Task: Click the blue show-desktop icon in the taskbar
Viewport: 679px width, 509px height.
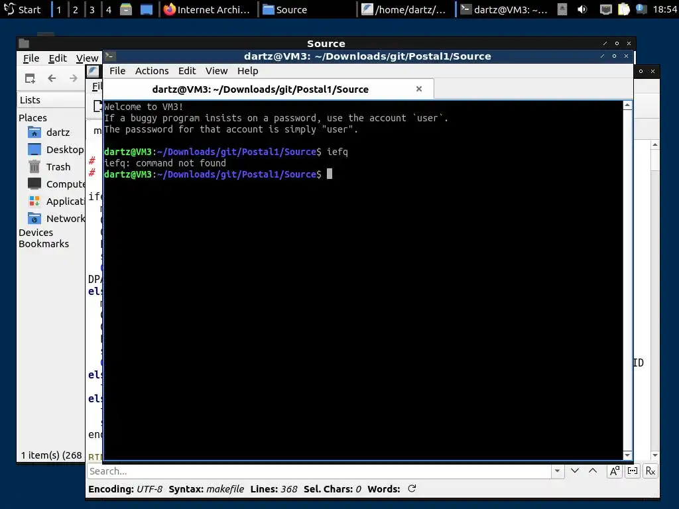Action: (x=147, y=9)
